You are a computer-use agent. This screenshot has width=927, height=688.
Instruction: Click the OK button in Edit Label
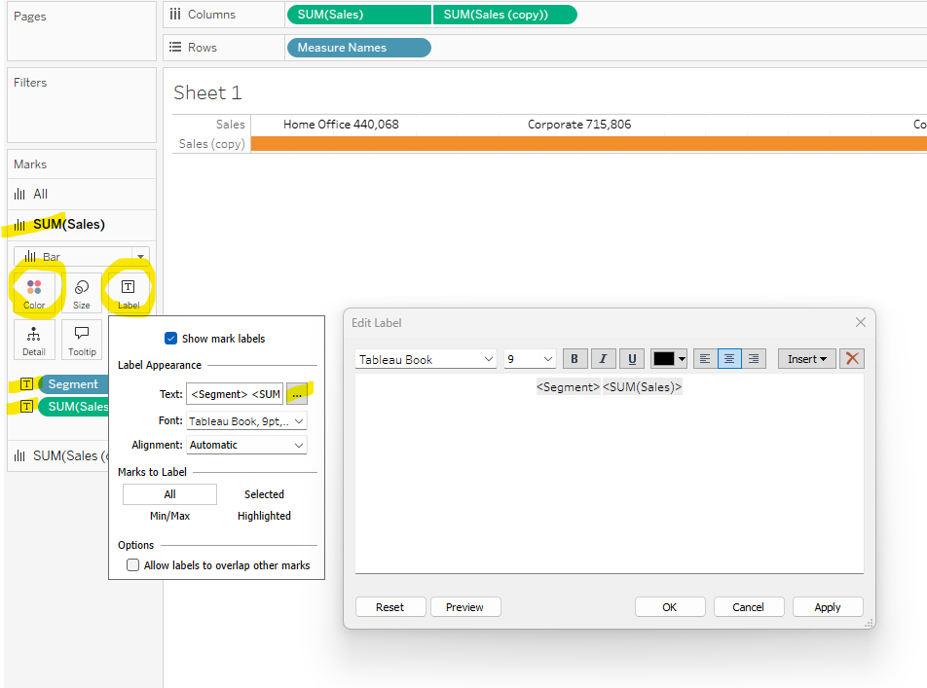pyautogui.click(x=669, y=607)
